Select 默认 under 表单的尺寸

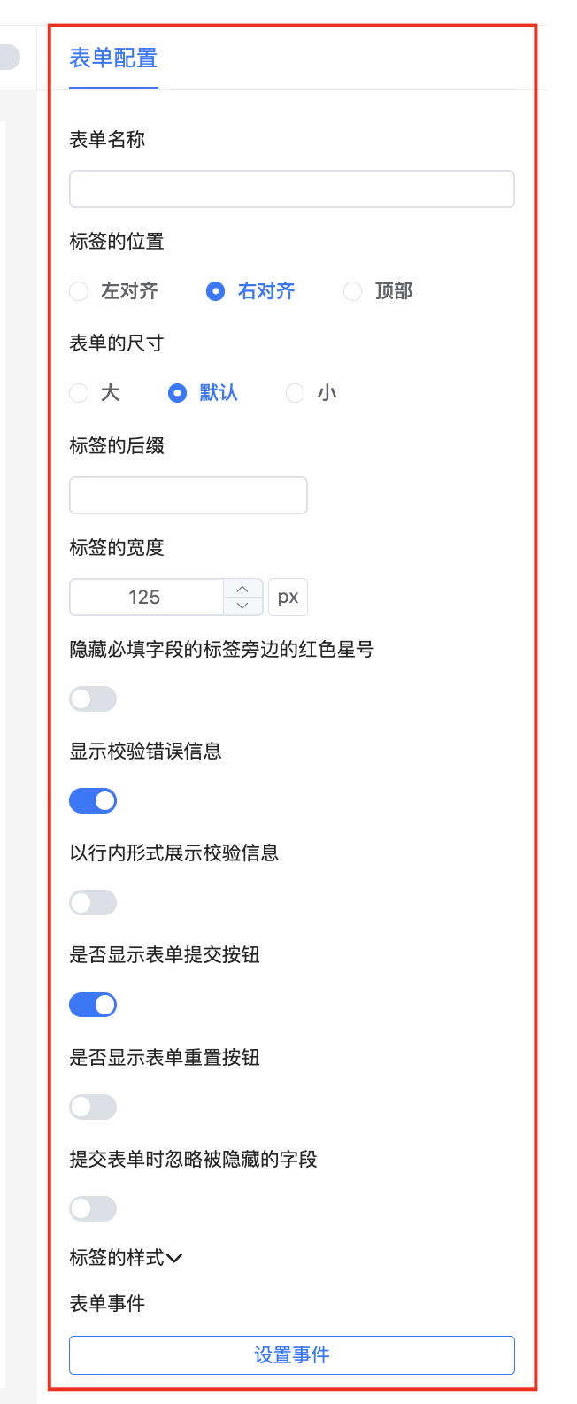(x=178, y=393)
